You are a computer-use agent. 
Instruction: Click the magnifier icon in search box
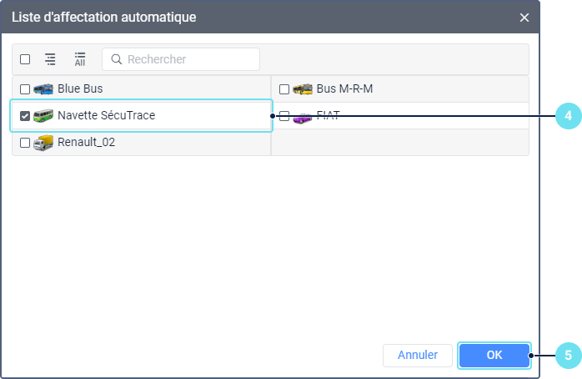[x=117, y=59]
